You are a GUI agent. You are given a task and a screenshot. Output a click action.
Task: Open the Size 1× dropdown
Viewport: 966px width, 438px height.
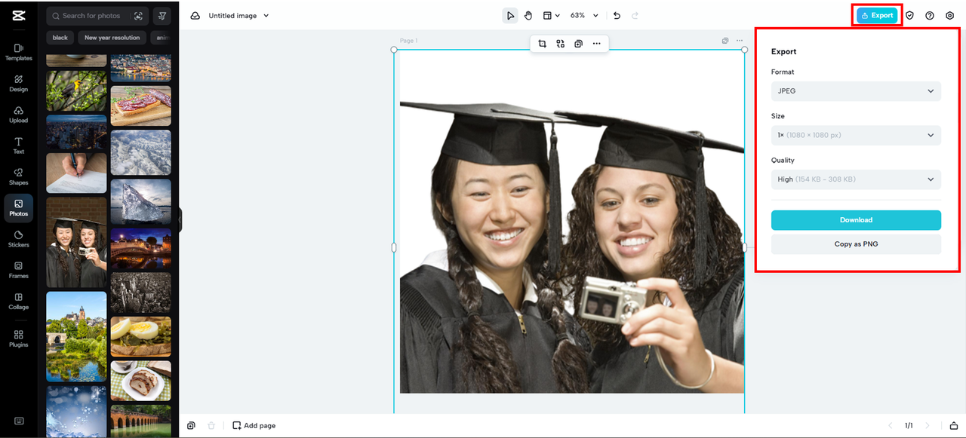[856, 136]
